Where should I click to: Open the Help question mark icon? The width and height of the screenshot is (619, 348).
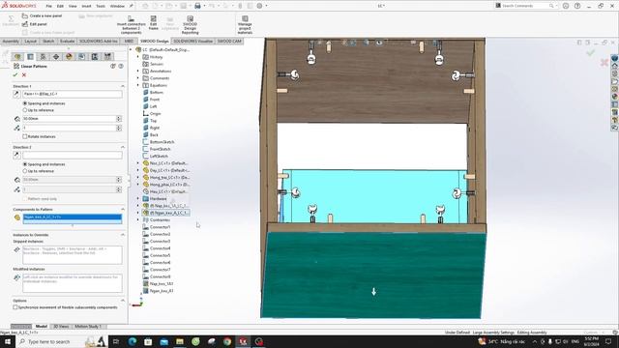(577, 6)
